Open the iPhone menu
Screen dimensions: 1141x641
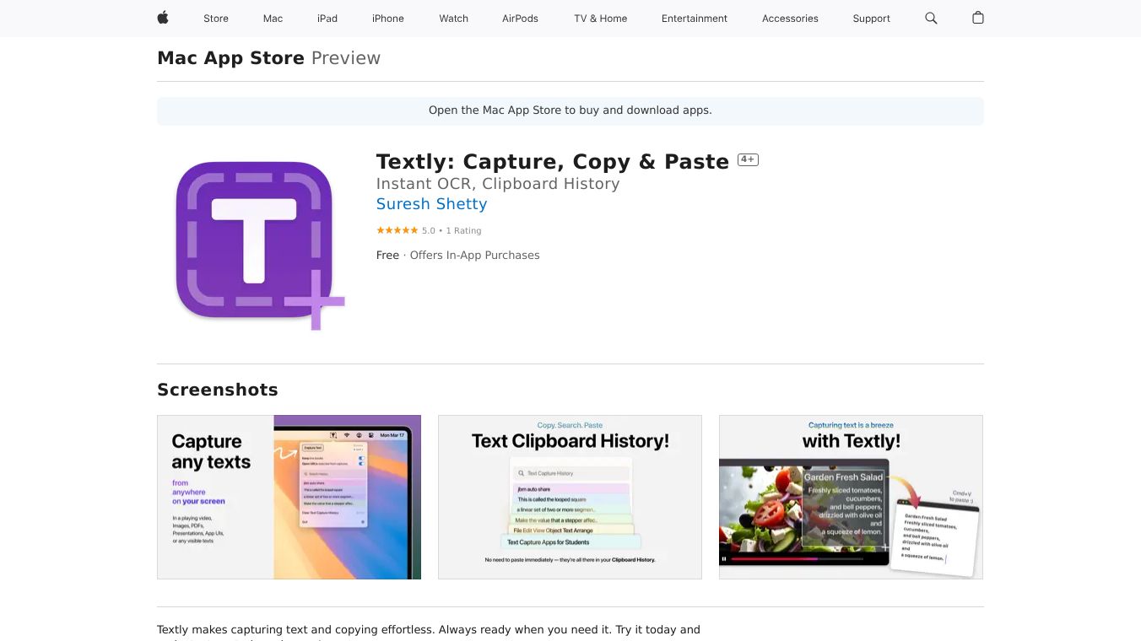pyautogui.click(x=388, y=19)
